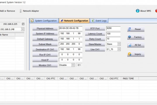Click the Latency Count label button
This screenshot has height=105, width=157.
[95, 34]
